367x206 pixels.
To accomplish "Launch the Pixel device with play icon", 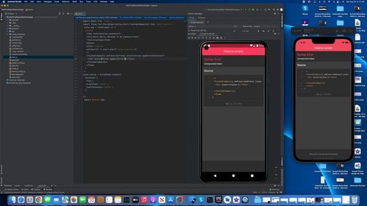I will click(x=259, y=31).
